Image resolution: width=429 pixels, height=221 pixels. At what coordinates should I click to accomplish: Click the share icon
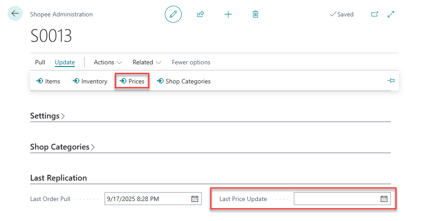tap(200, 14)
